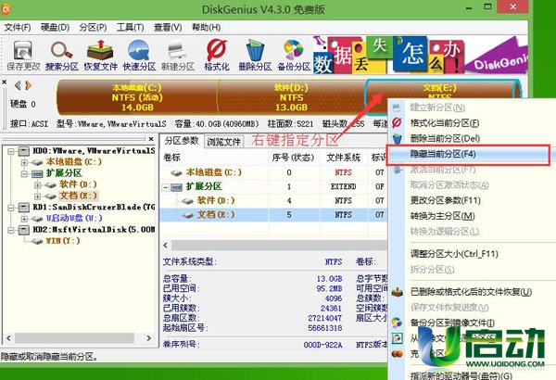Select the 软件(D:) segment in disk bar
Screen dimensions: 556x380
[291, 97]
